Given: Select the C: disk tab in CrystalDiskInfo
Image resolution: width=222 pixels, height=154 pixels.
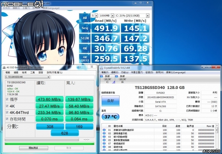Looking at the screenshot, I should tap(107, 79).
